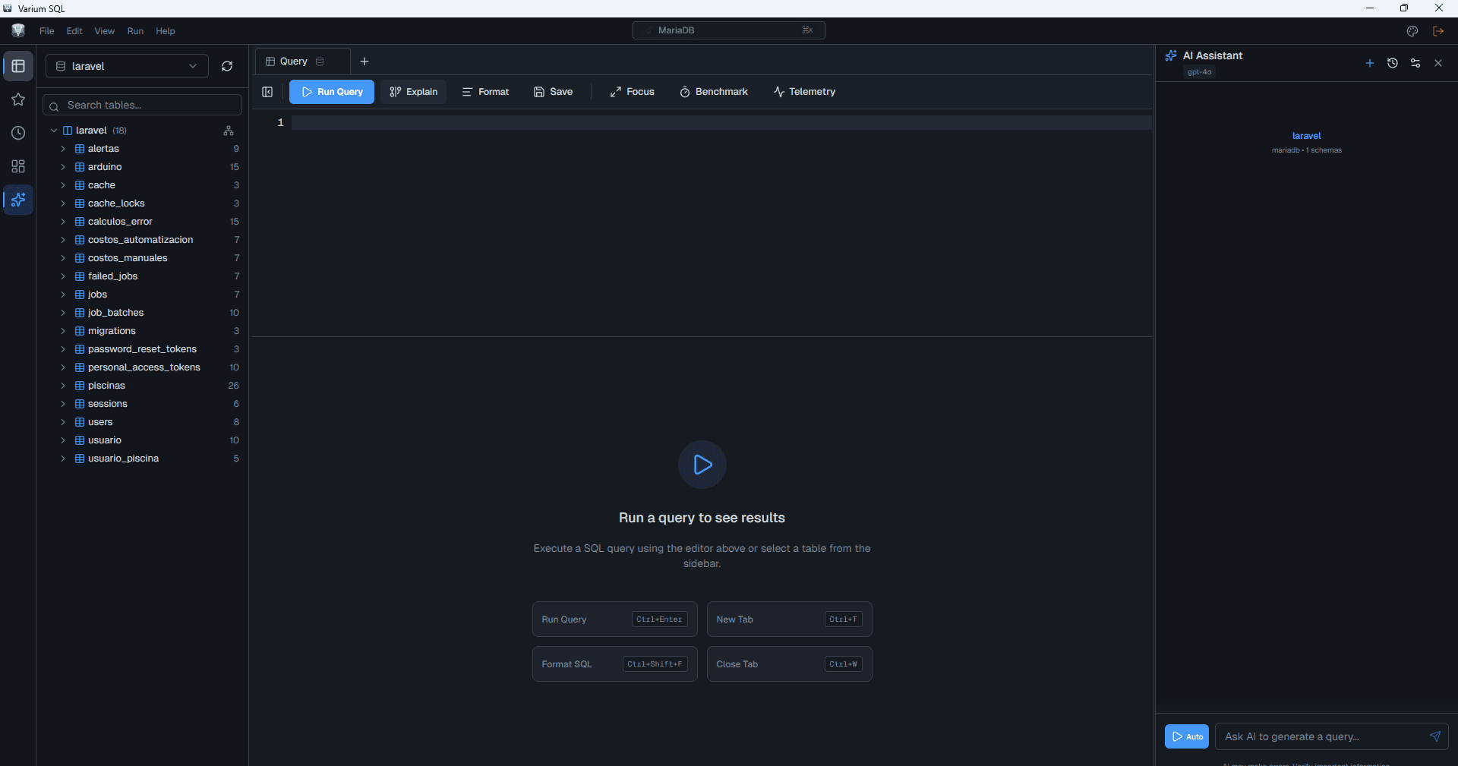Toggle the editor sidebar panel icon
The image size is (1458, 766).
click(x=267, y=92)
